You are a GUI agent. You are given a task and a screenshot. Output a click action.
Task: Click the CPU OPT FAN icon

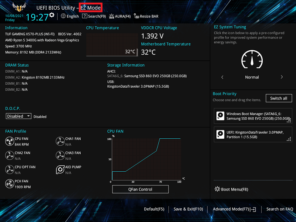coord(10,169)
